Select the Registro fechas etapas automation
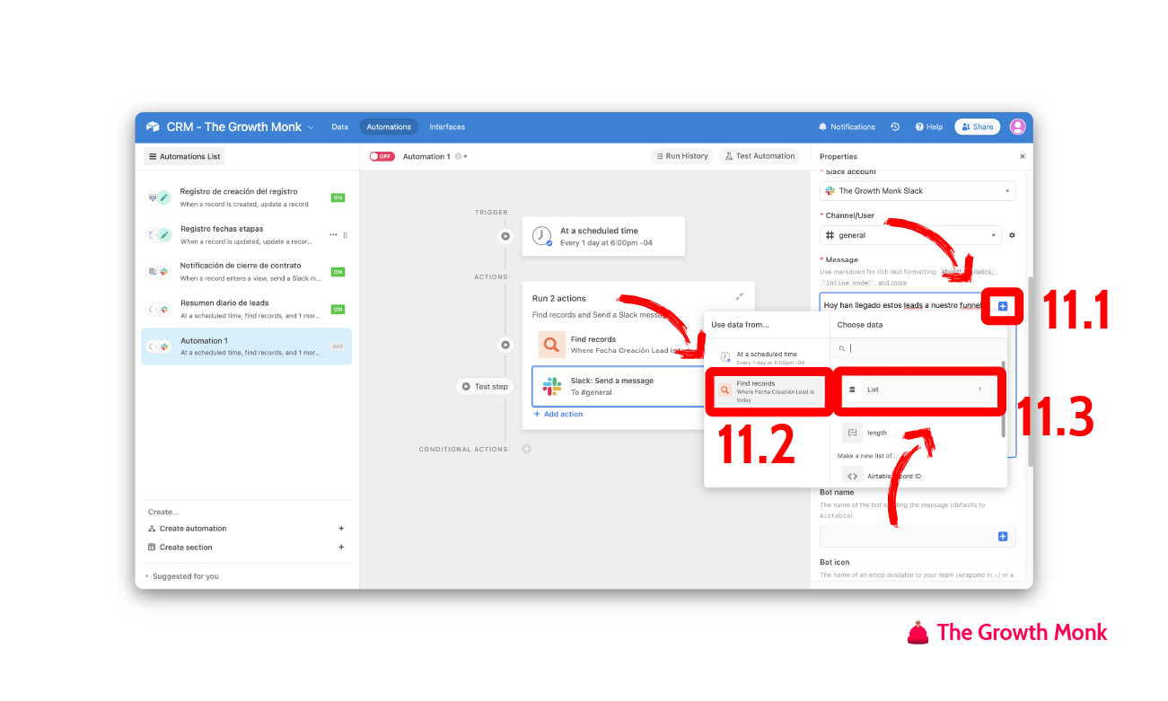This screenshot has height=701, width=1168. tap(246, 234)
